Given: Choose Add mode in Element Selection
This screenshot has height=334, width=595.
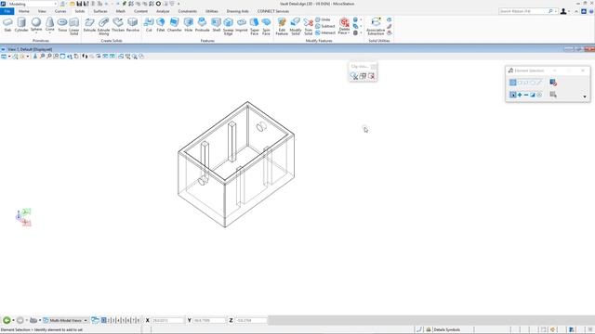Looking at the screenshot, I should [x=520, y=95].
